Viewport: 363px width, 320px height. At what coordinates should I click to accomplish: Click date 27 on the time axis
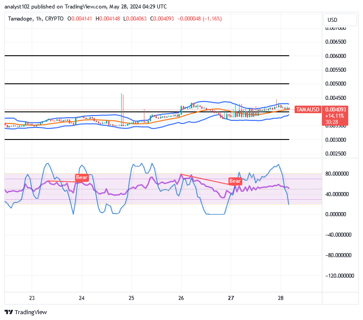click(x=231, y=298)
